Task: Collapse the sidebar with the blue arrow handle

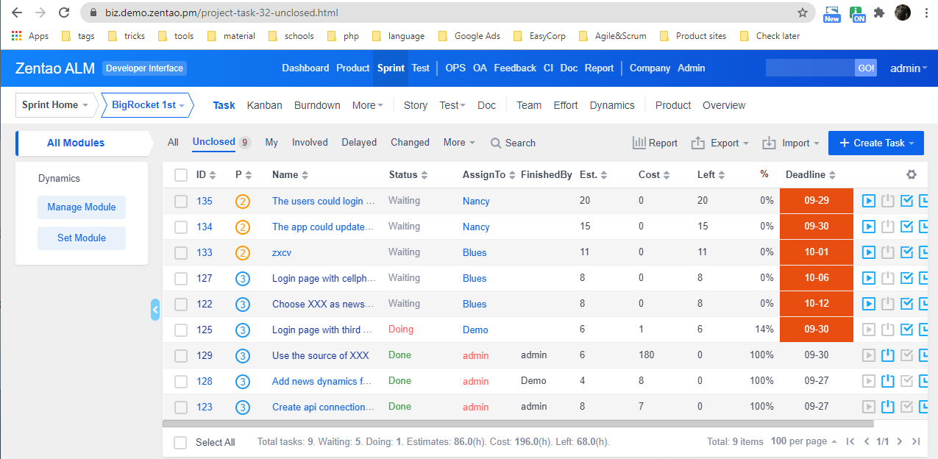Action: 155,310
